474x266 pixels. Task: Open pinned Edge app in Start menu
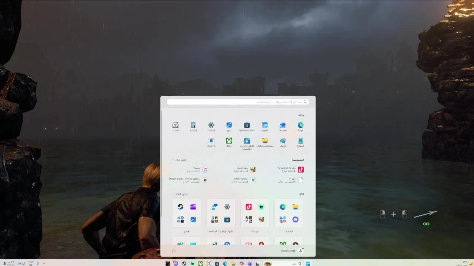[x=300, y=127]
